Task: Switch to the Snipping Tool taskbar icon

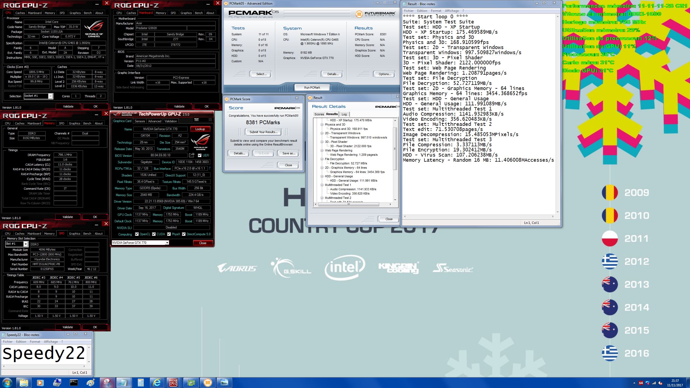Action: tap(107, 383)
